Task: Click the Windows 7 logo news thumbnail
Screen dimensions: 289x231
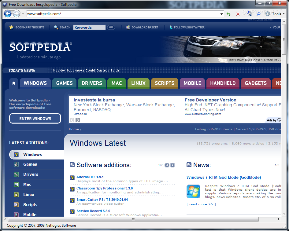Action: click(x=193, y=191)
